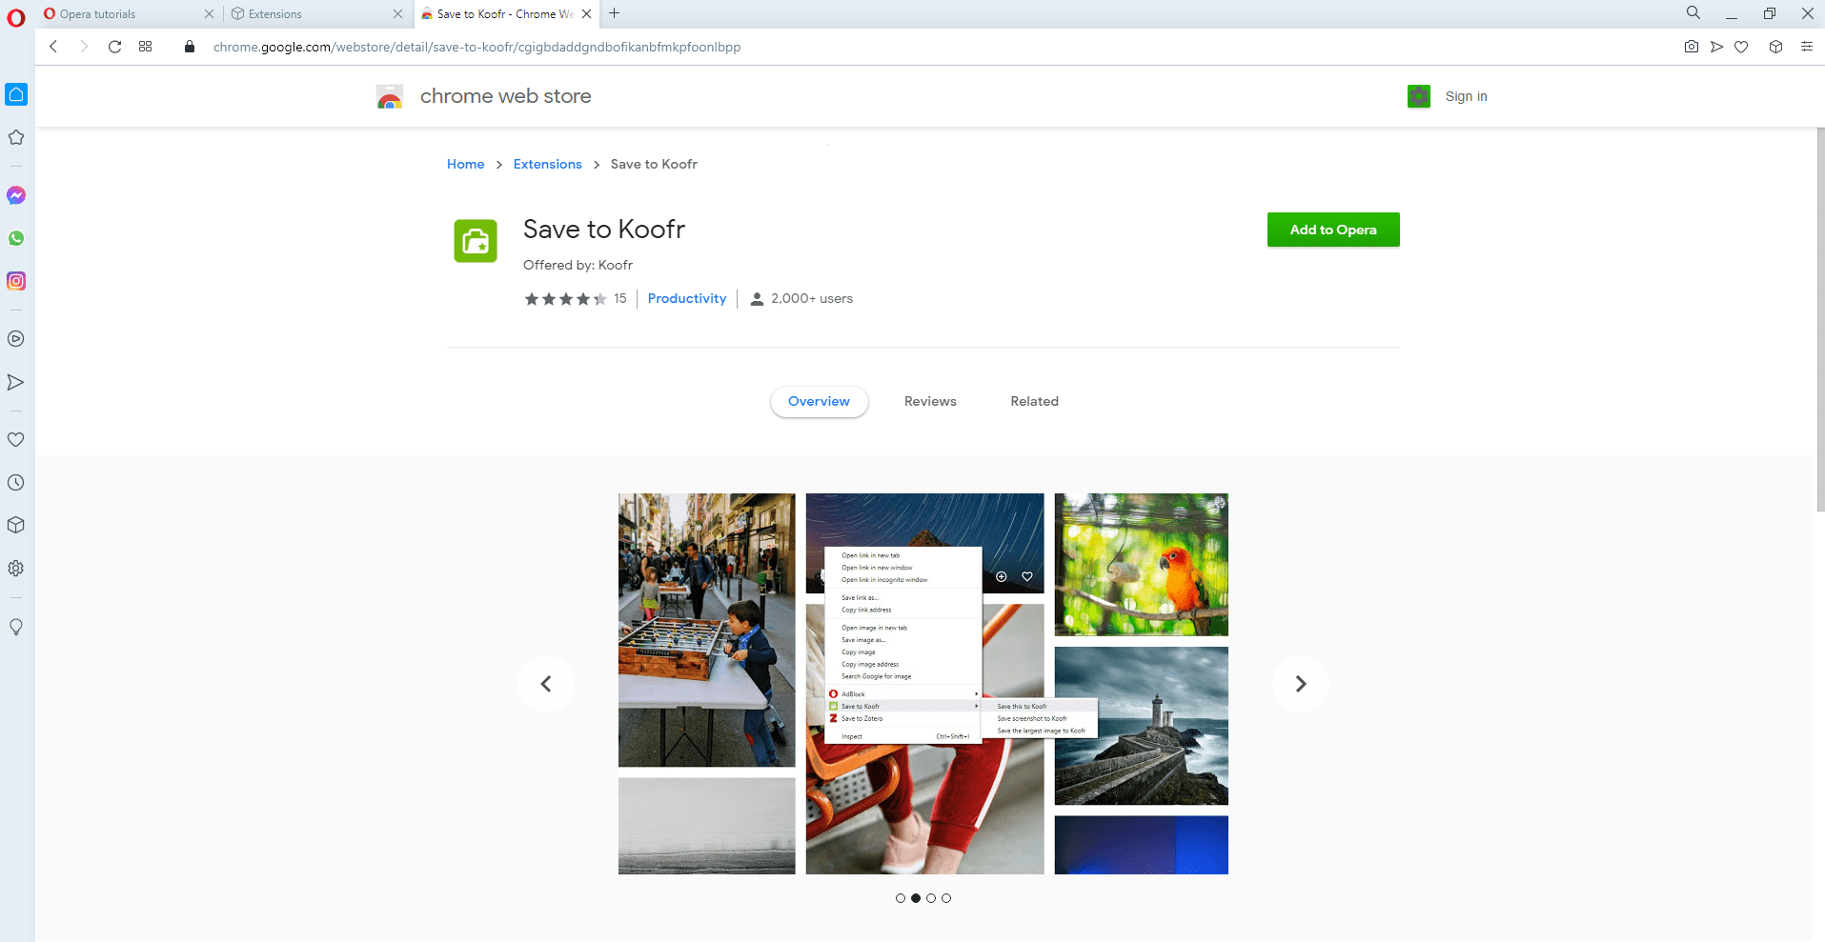Show previous screenshot in carousel
The width and height of the screenshot is (1825, 942).
click(x=546, y=684)
